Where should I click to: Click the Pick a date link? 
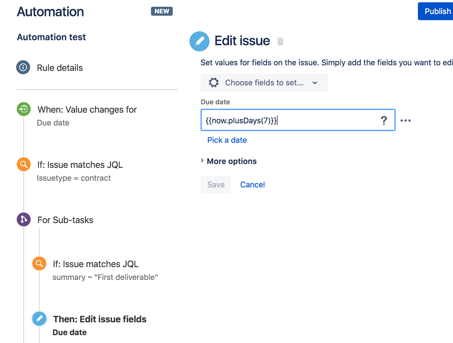coord(227,140)
